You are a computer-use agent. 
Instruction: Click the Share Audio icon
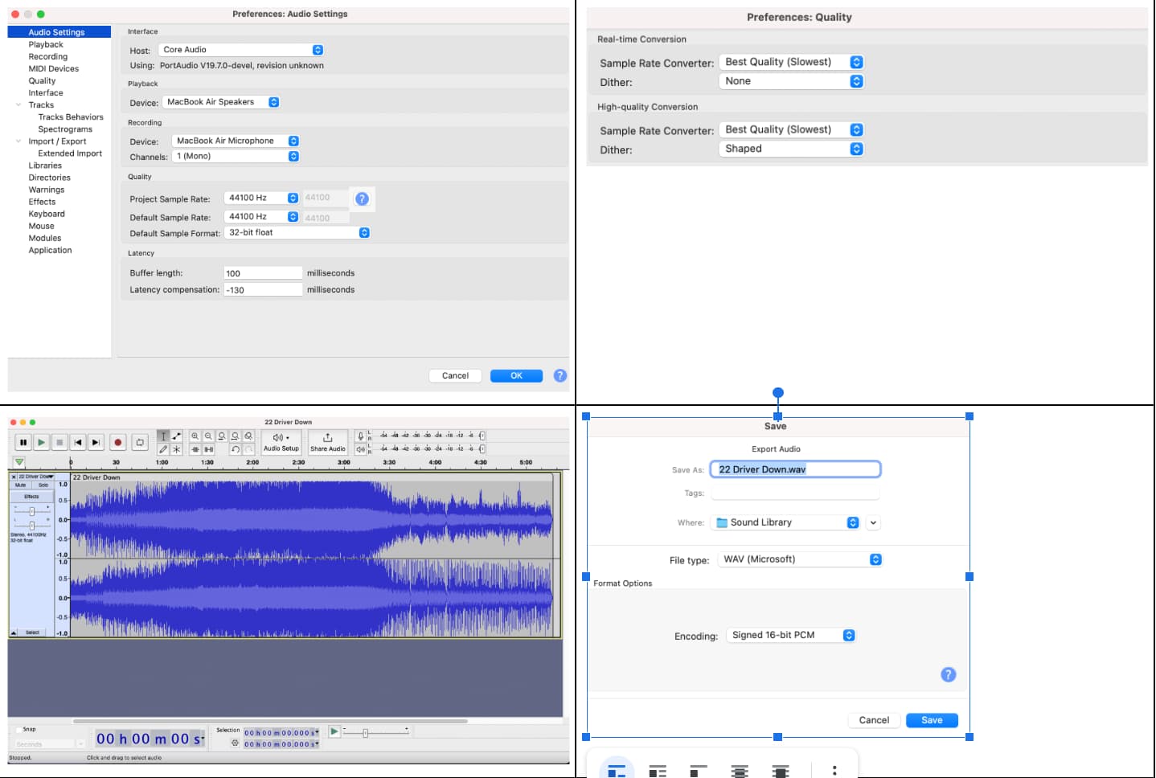point(327,441)
